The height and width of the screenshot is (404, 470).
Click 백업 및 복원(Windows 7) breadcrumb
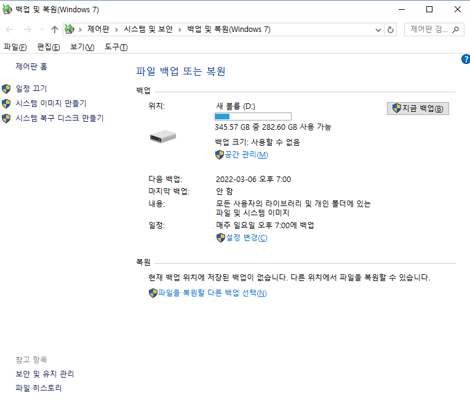click(x=229, y=30)
